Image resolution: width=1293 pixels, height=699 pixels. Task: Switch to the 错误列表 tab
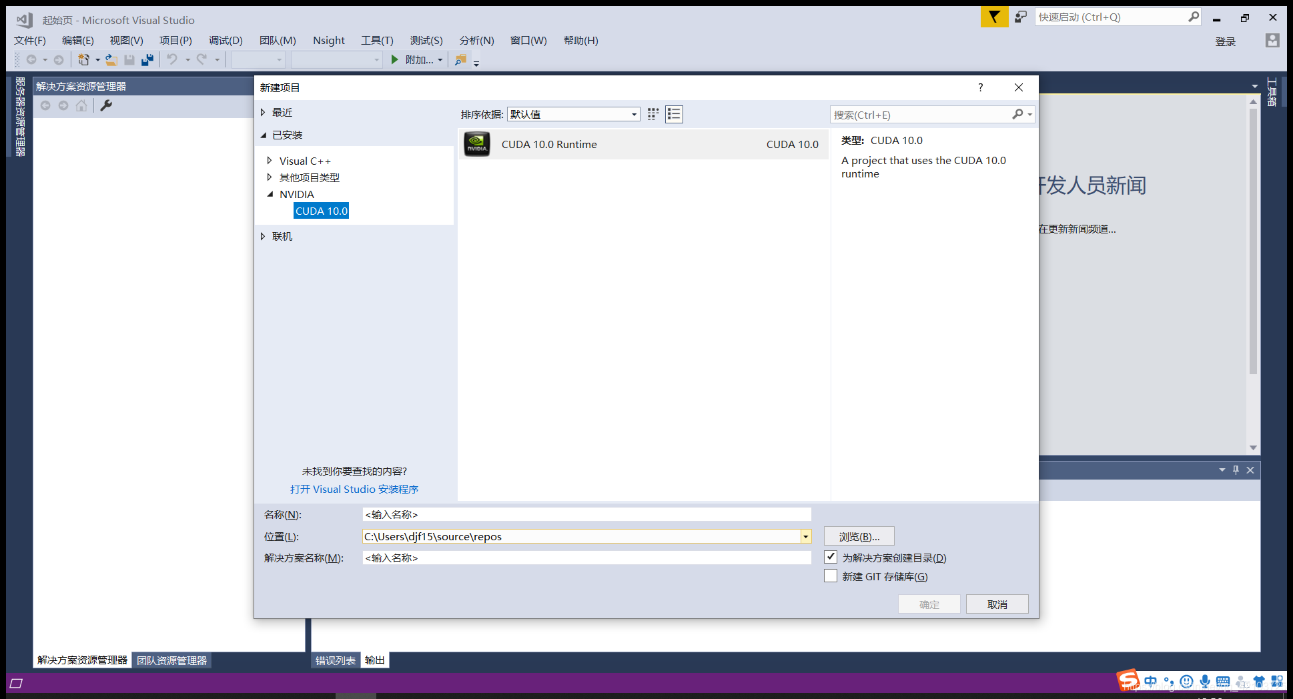click(336, 660)
